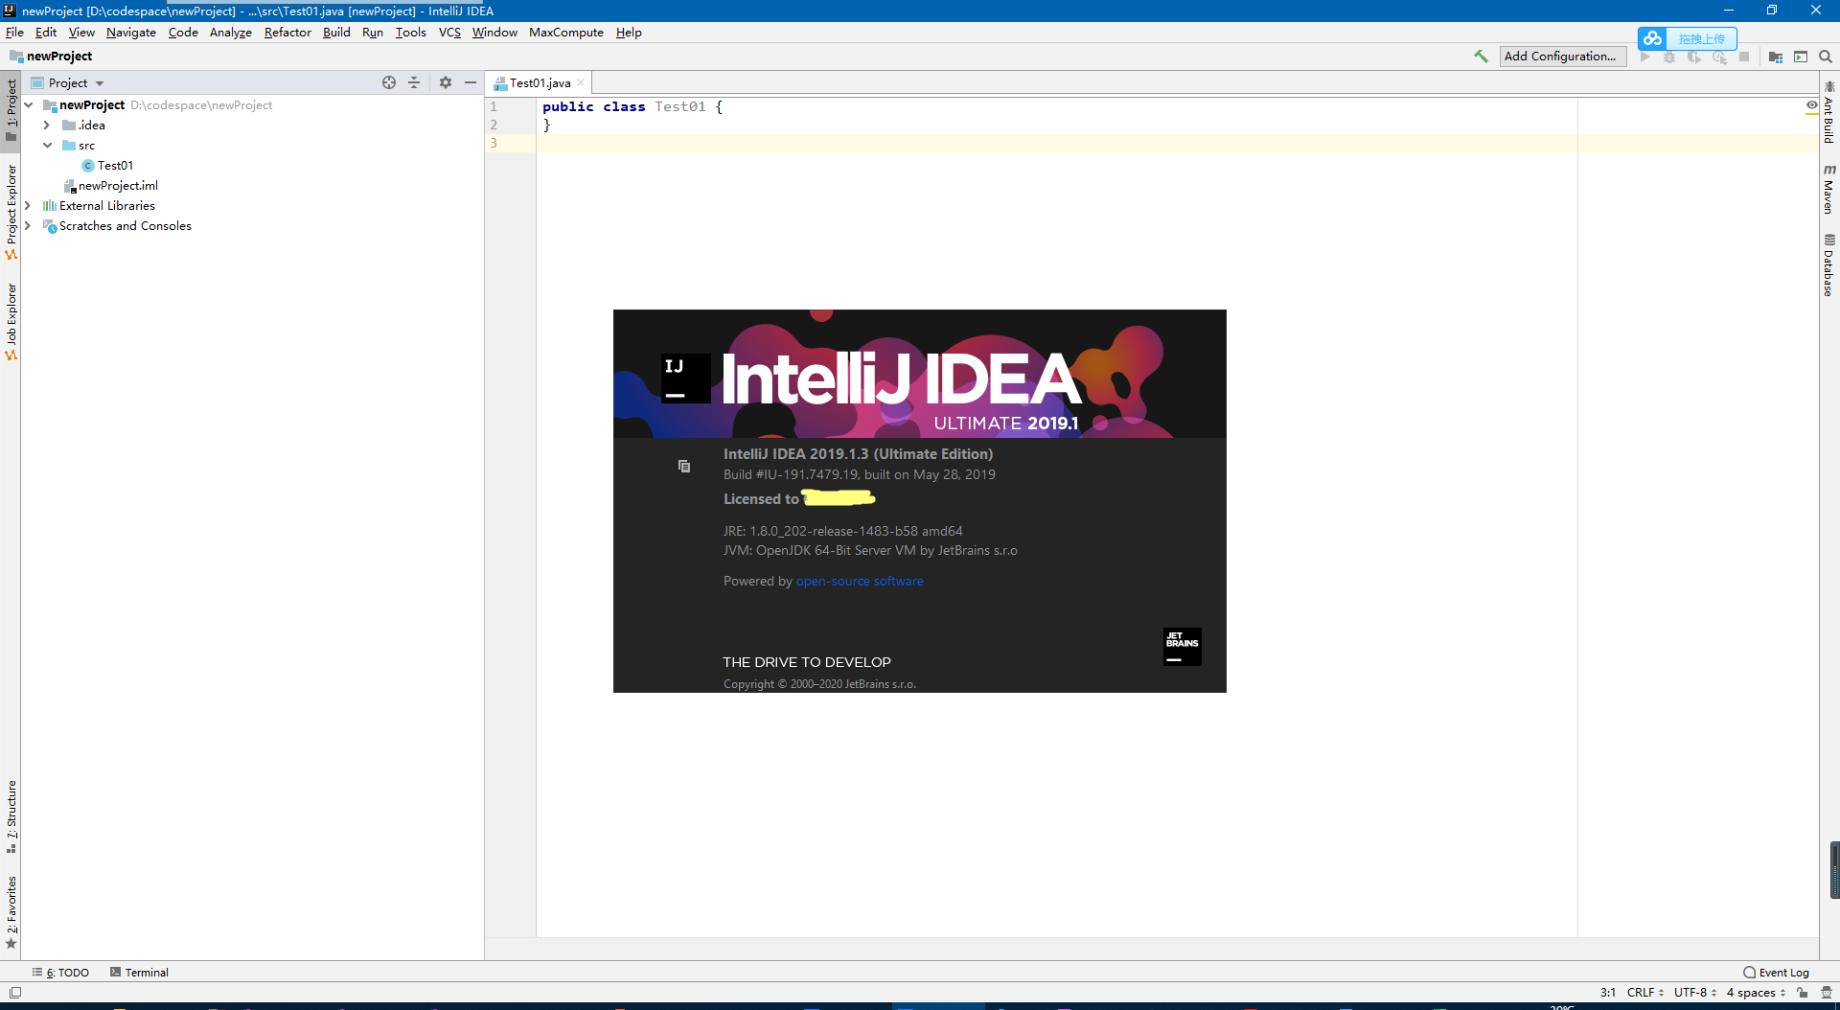Open the built-in Terminal panel icon
Viewport: 1840px width, 1010px height.
tap(139, 972)
